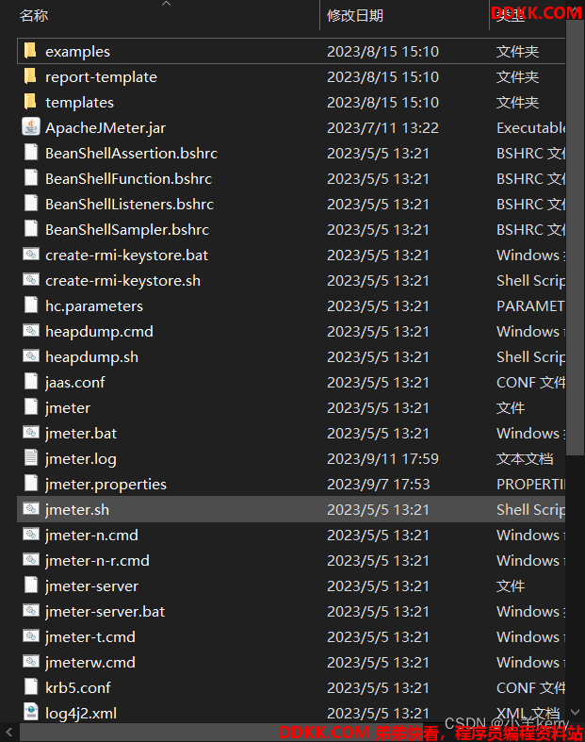Click the create-rmi-keystore.sh script icon
585x742 pixels.
[31, 280]
